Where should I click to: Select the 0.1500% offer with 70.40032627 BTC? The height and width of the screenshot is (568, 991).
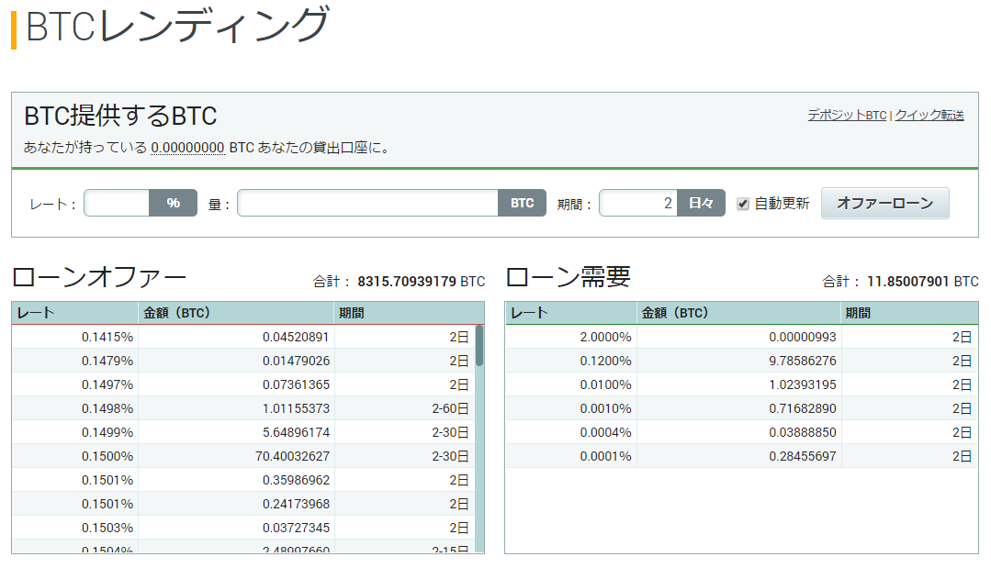click(x=242, y=456)
